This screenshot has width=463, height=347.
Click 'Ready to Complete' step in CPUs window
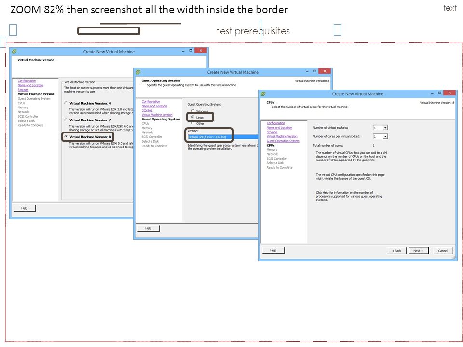(279, 167)
